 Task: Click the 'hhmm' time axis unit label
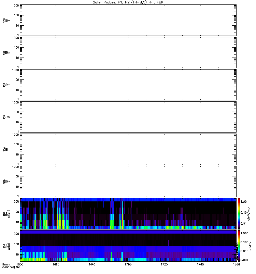tap(6, 264)
